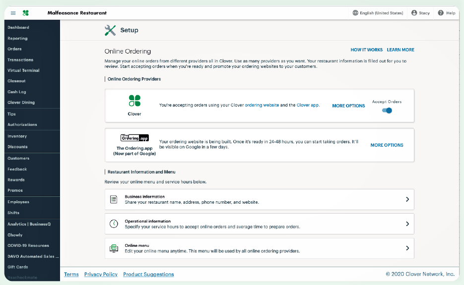Open DAVO Automated Sales in the sidebar
Image resolution: width=464 pixels, height=285 pixels.
pos(33,256)
